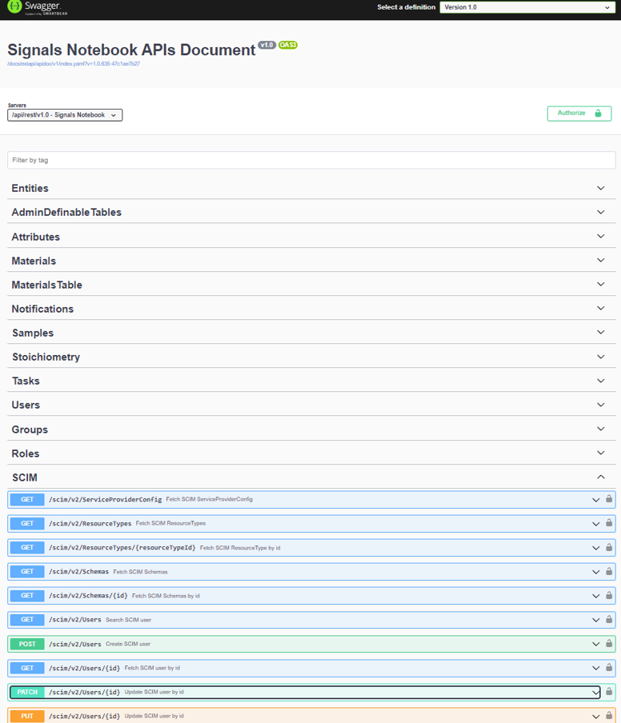Image resolution: width=621 pixels, height=723 pixels.
Task: Click lock icon on GET Schemas/{id} row
Action: [x=609, y=595]
